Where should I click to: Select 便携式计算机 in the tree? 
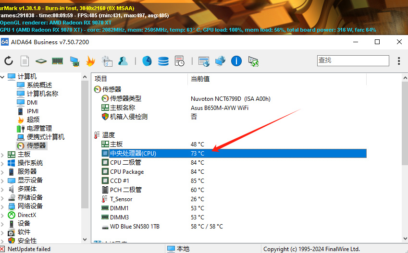pyautogui.click(x=46, y=137)
